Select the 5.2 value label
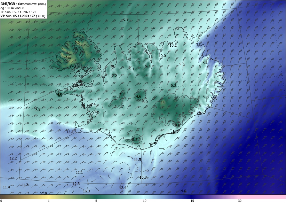Screen dimensions: 286x203 [135, 140]
